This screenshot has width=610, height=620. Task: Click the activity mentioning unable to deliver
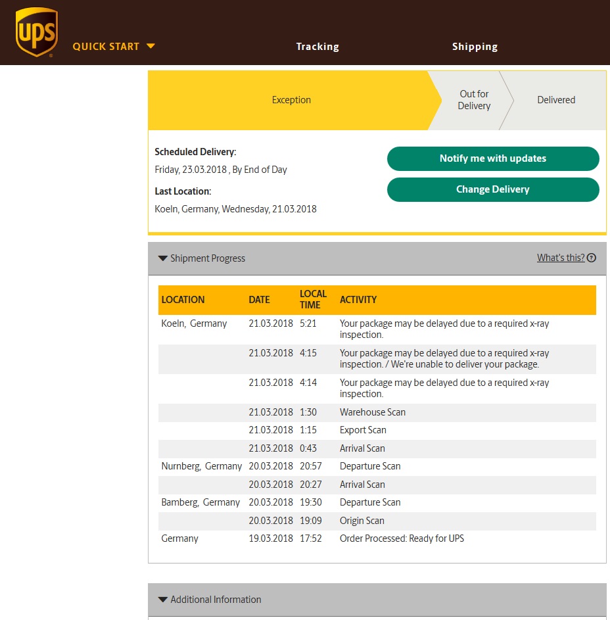click(x=444, y=358)
